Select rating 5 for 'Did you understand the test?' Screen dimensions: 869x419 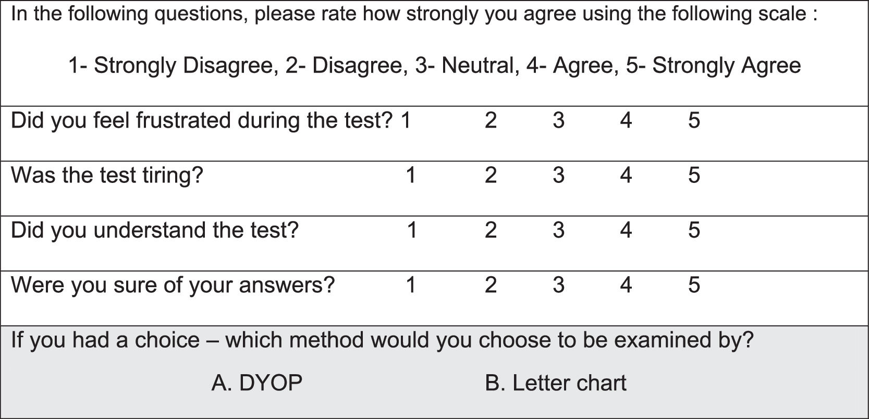[x=694, y=230]
